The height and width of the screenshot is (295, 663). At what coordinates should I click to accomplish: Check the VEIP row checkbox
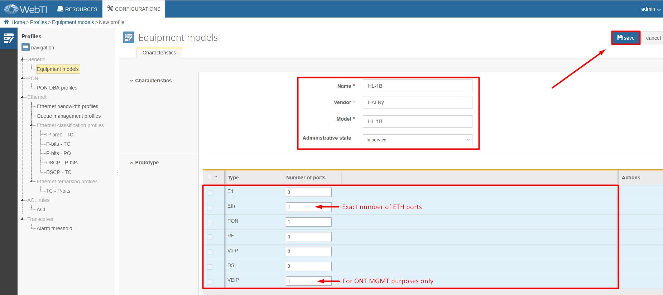point(210,282)
